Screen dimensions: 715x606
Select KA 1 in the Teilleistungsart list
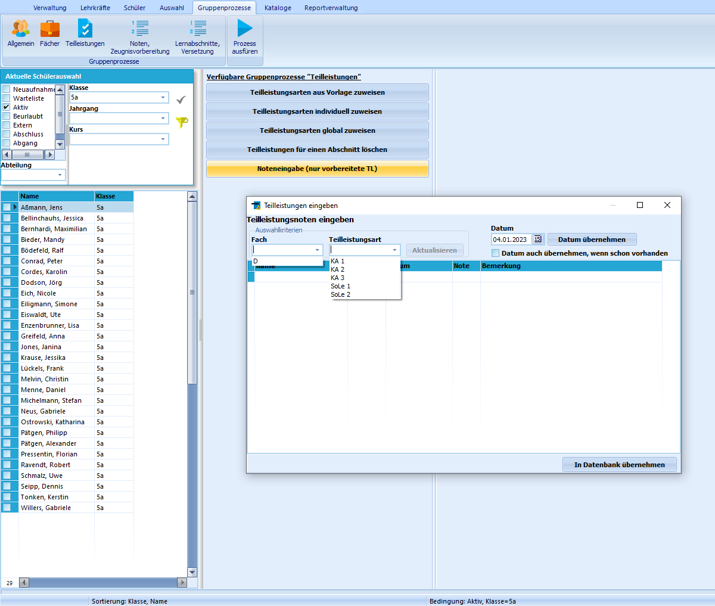[365, 261]
